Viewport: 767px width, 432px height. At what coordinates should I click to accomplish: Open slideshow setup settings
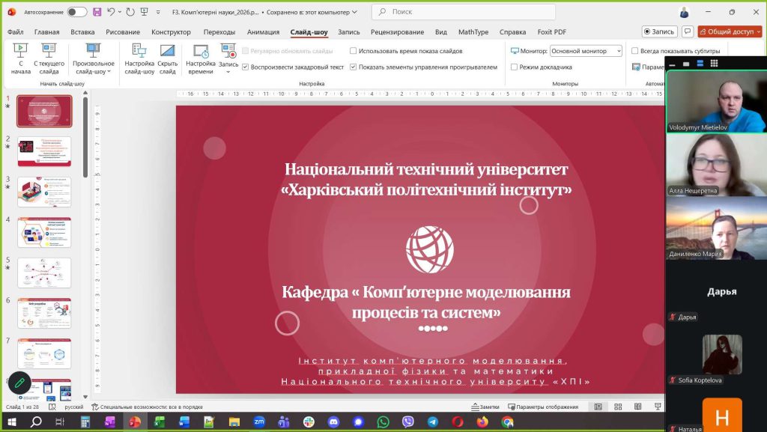click(139, 58)
